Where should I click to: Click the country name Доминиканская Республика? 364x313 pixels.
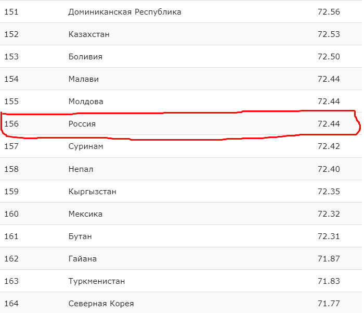[x=125, y=11]
